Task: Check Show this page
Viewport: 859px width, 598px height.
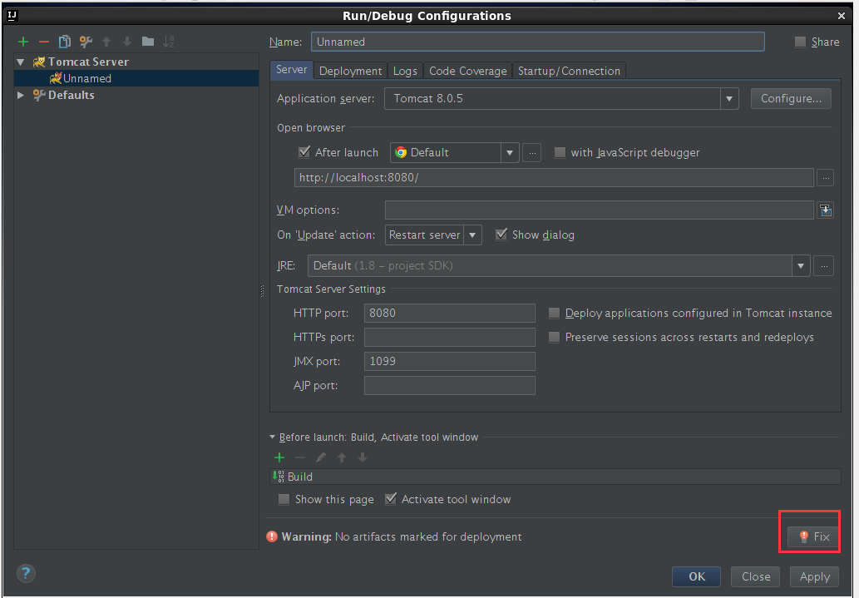Action: pyautogui.click(x=284, y=499)
